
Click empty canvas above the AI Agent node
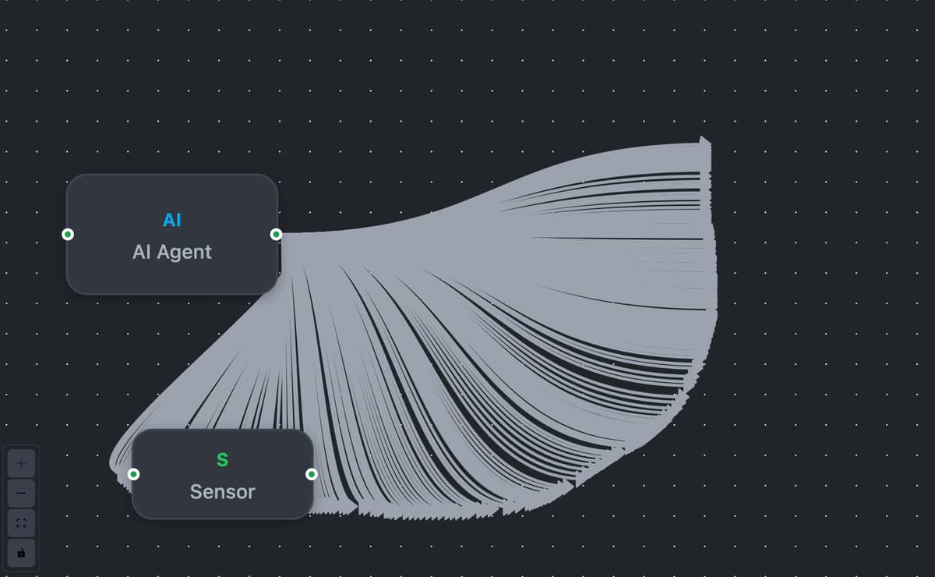tap(171, 94)
